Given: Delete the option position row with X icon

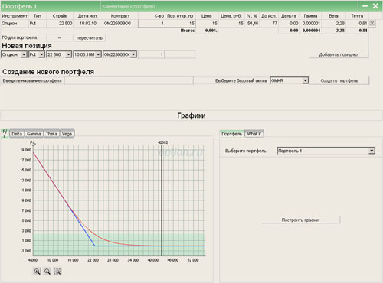Looking at the screenshot, I should (372, 23).
